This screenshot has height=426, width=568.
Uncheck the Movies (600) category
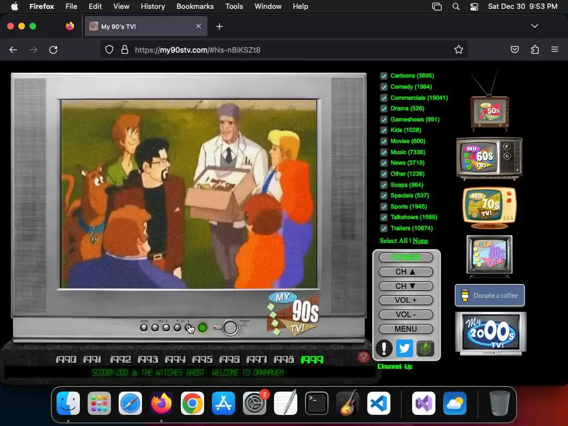[384, 141]
